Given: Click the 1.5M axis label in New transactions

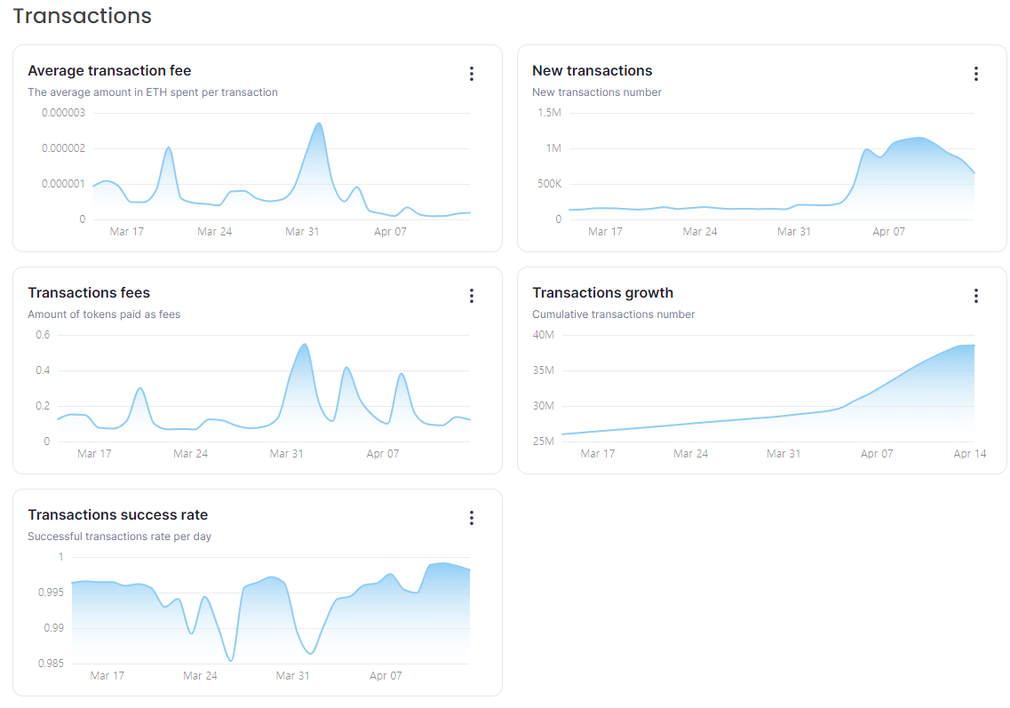Looking at the screenshot, I should 550,113.
